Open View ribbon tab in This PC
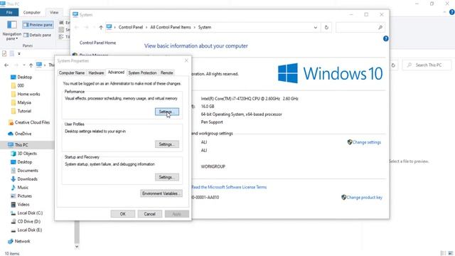Image resolution: width=455 pixels, height=256 pixels. [x=54, y=13]
